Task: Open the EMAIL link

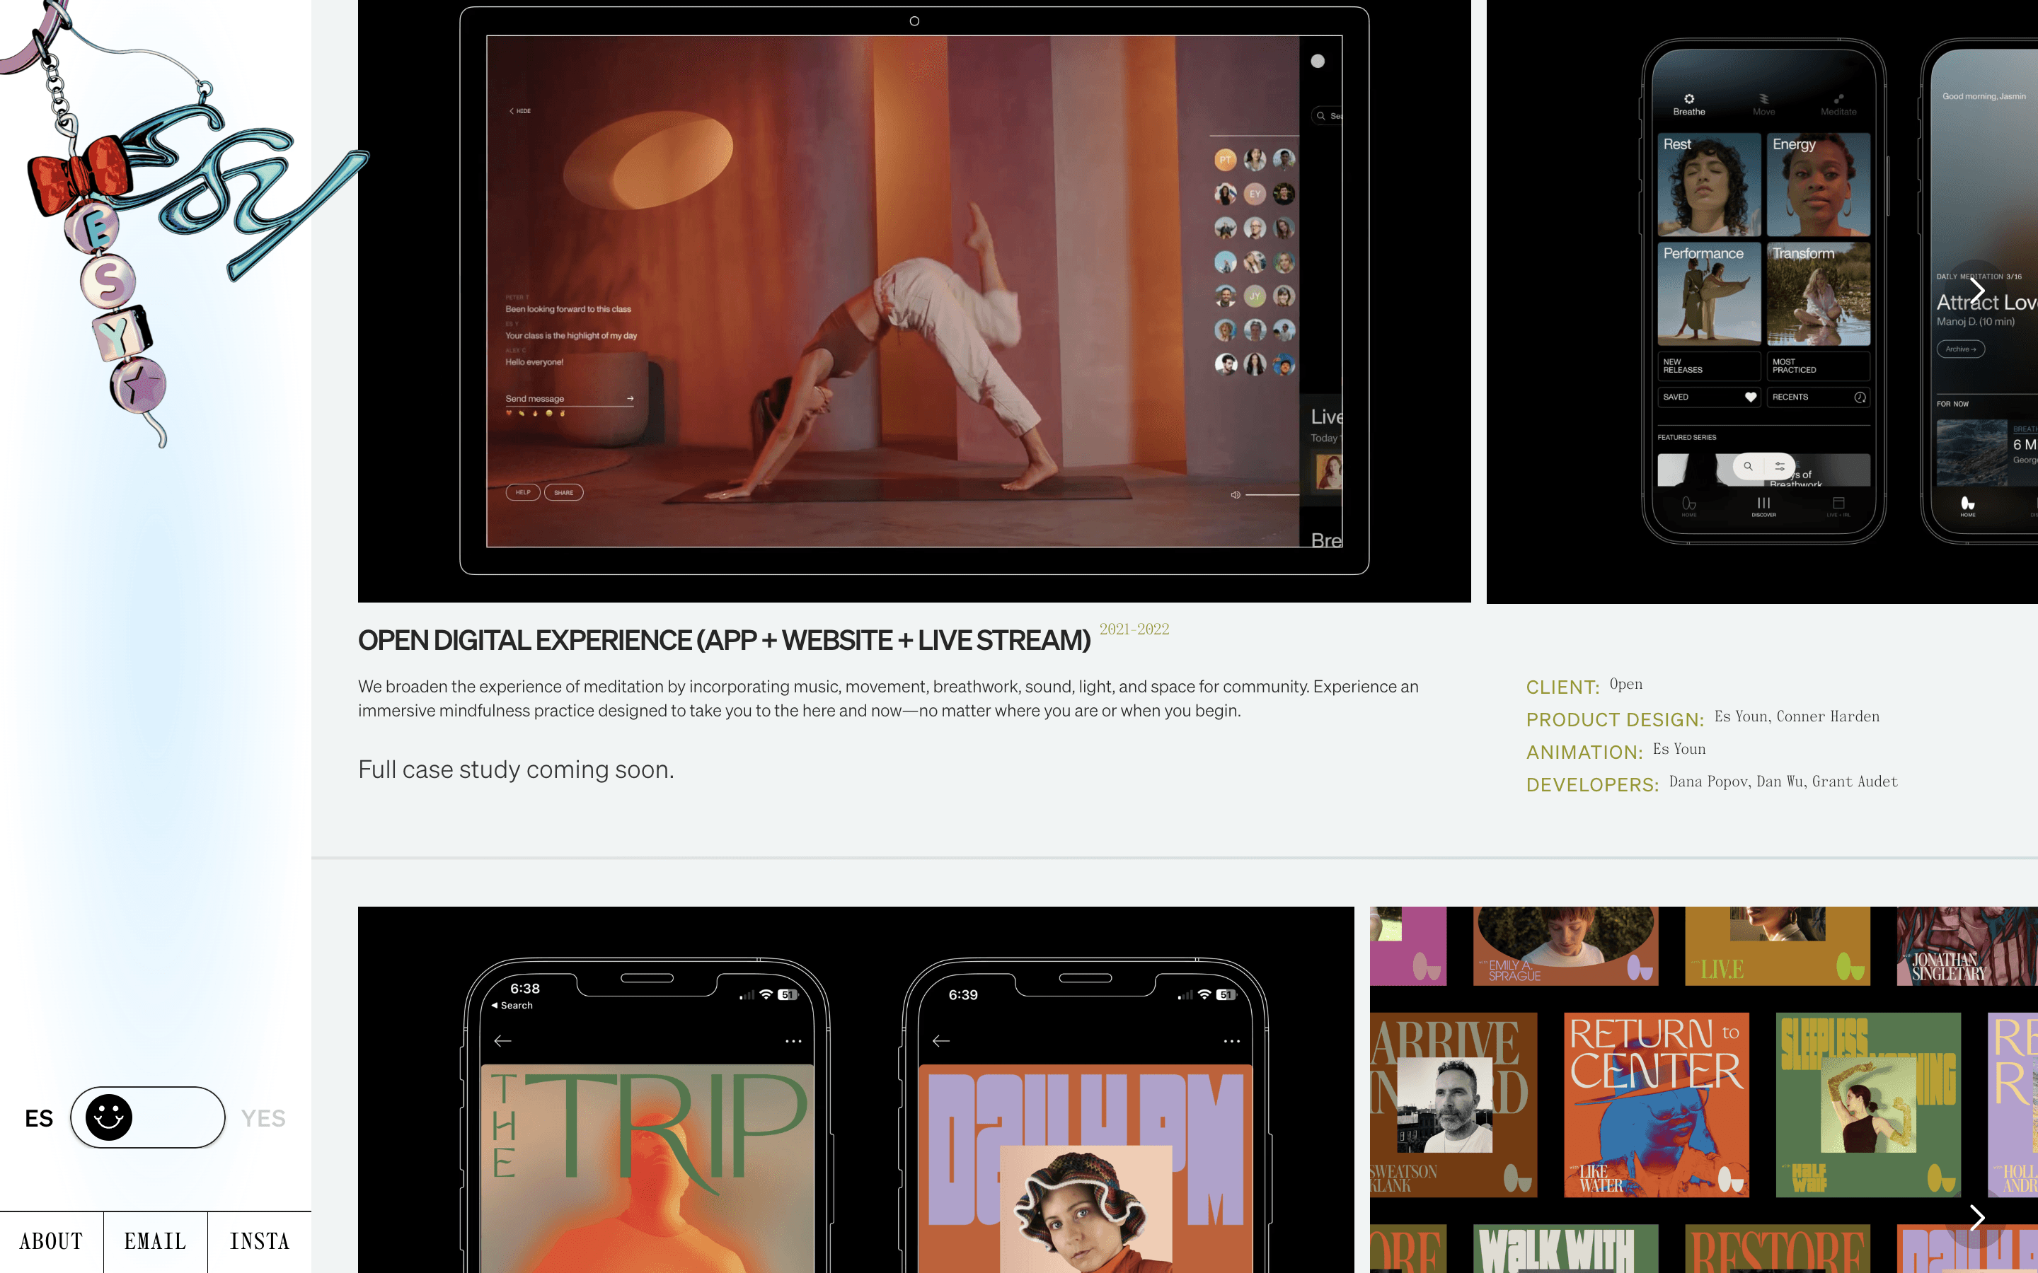Action: 155,1241
